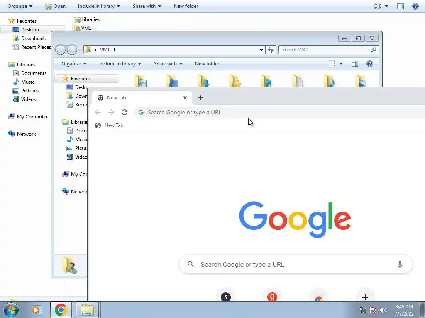Click New folder in back window

(x=186, y=6)
